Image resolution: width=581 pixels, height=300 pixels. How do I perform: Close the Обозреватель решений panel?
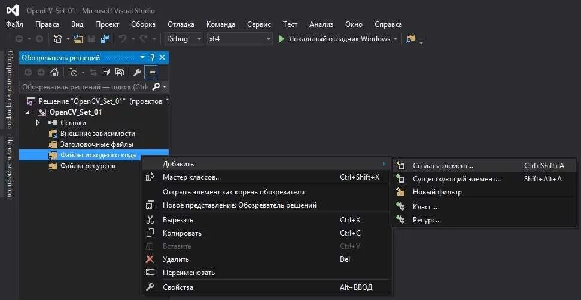[162, 58]
